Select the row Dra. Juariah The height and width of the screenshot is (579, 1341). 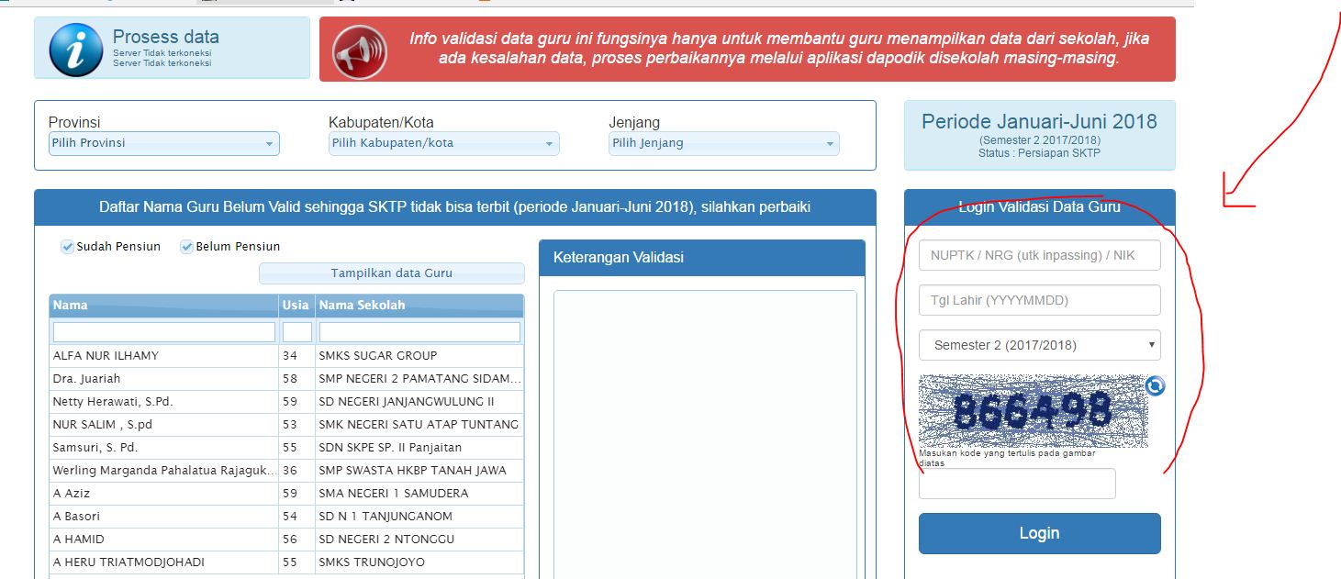pyautogui.click(x=286, y=379)
